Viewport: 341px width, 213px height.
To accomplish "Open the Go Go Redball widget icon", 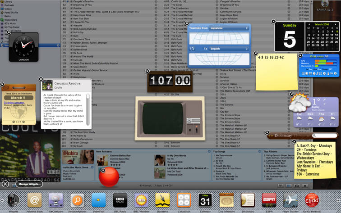I will (312, 200).
